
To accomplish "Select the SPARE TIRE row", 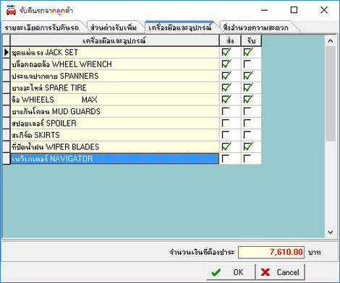I will click(x=115, y=87).
